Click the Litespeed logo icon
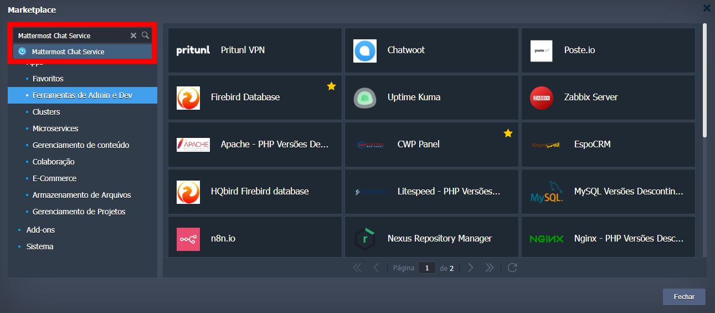This screenshot has width=715, height=313. point(370,192)
